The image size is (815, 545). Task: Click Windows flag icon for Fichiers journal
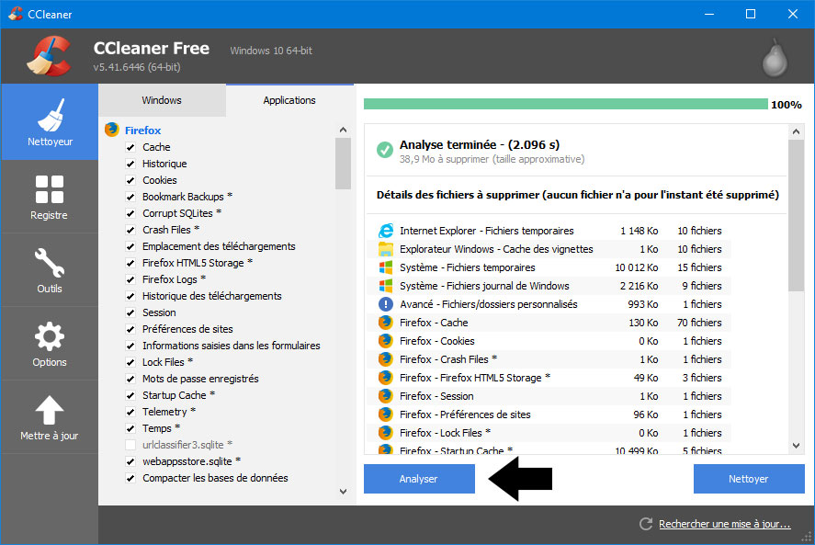[x=386, y=286]
